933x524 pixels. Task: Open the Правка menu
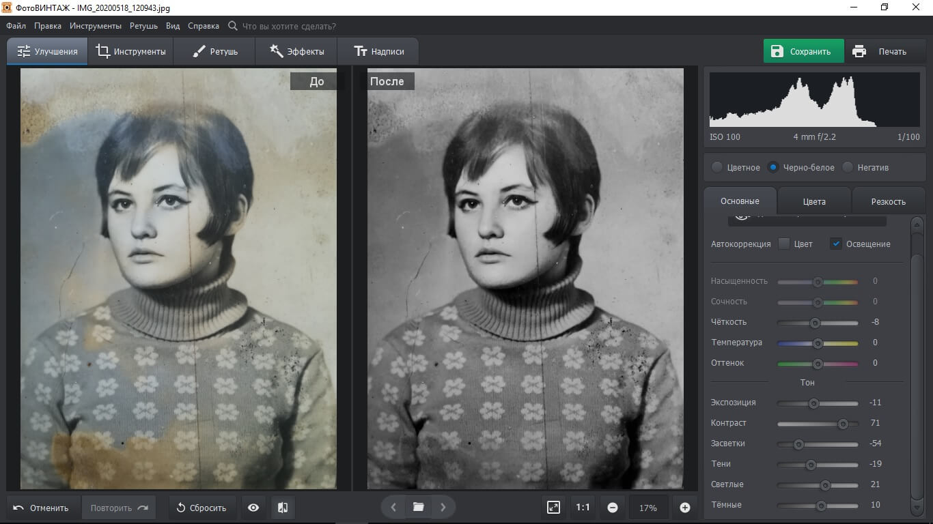(x=48, y=26)
